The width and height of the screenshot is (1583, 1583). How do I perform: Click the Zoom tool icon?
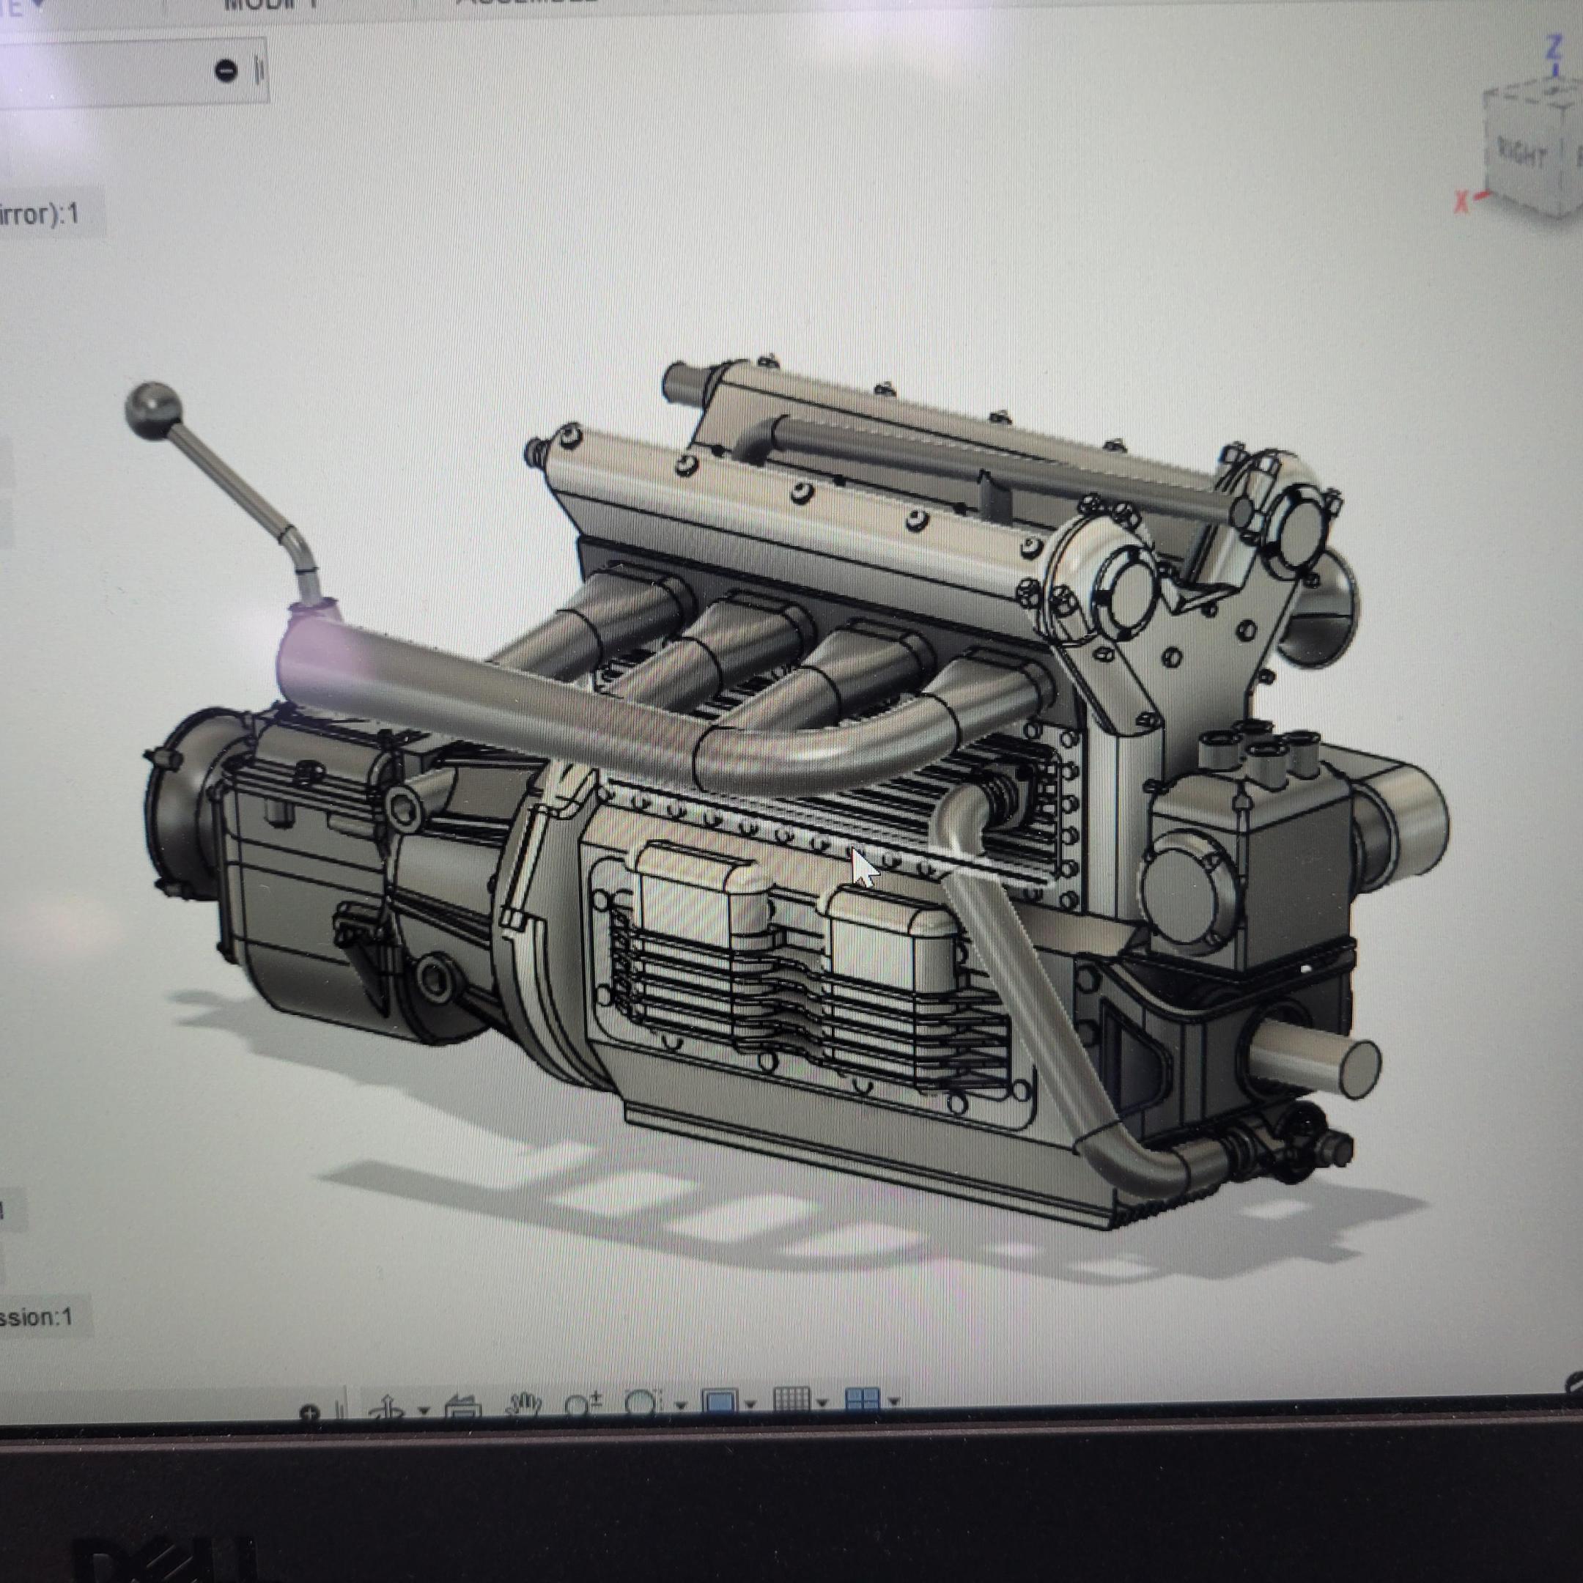coord(583,1404)
